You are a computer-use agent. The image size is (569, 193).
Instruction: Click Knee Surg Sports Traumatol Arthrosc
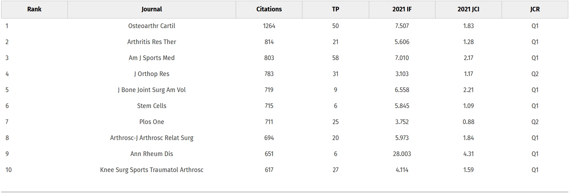[x=152, y=170]
